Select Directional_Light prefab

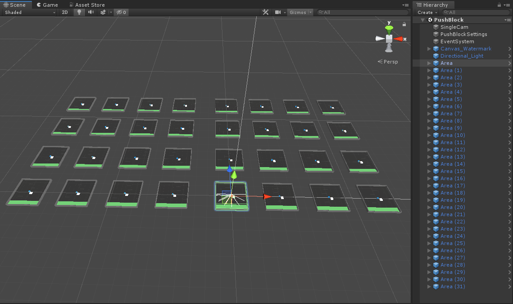pyautogui.click(x=462, y=56)
